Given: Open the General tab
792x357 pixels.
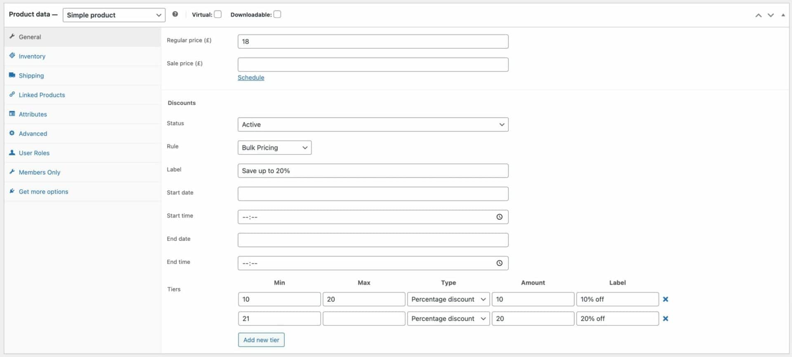Looking at the screenshot, I should tap(82, 37).
